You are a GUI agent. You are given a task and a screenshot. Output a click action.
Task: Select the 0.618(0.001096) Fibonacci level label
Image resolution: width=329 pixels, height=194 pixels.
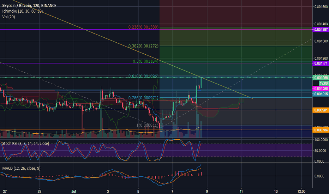[x=144, y=76]
